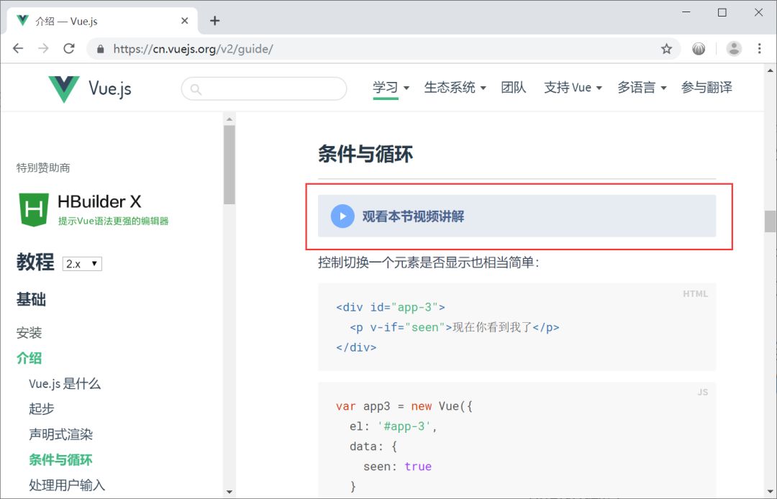Open the 学习 dropdown menu

(387, 87)
